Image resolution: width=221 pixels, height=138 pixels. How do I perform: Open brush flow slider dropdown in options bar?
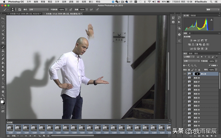coord(87,10)
